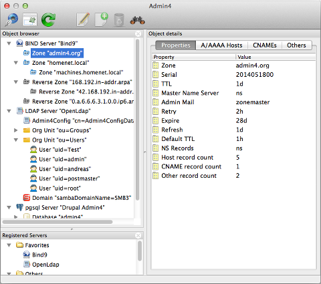The width and height of the screenshot is (321, 284).
Task: Click the OpenLdap icon in Favorites
Action: 27,264
